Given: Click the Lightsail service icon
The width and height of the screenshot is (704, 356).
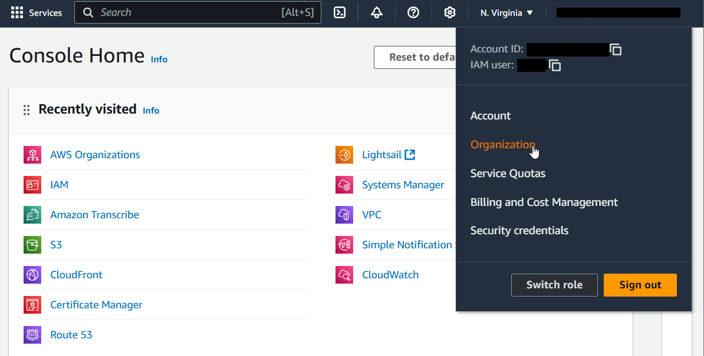Looking at the screenshot, I should 344,155.
